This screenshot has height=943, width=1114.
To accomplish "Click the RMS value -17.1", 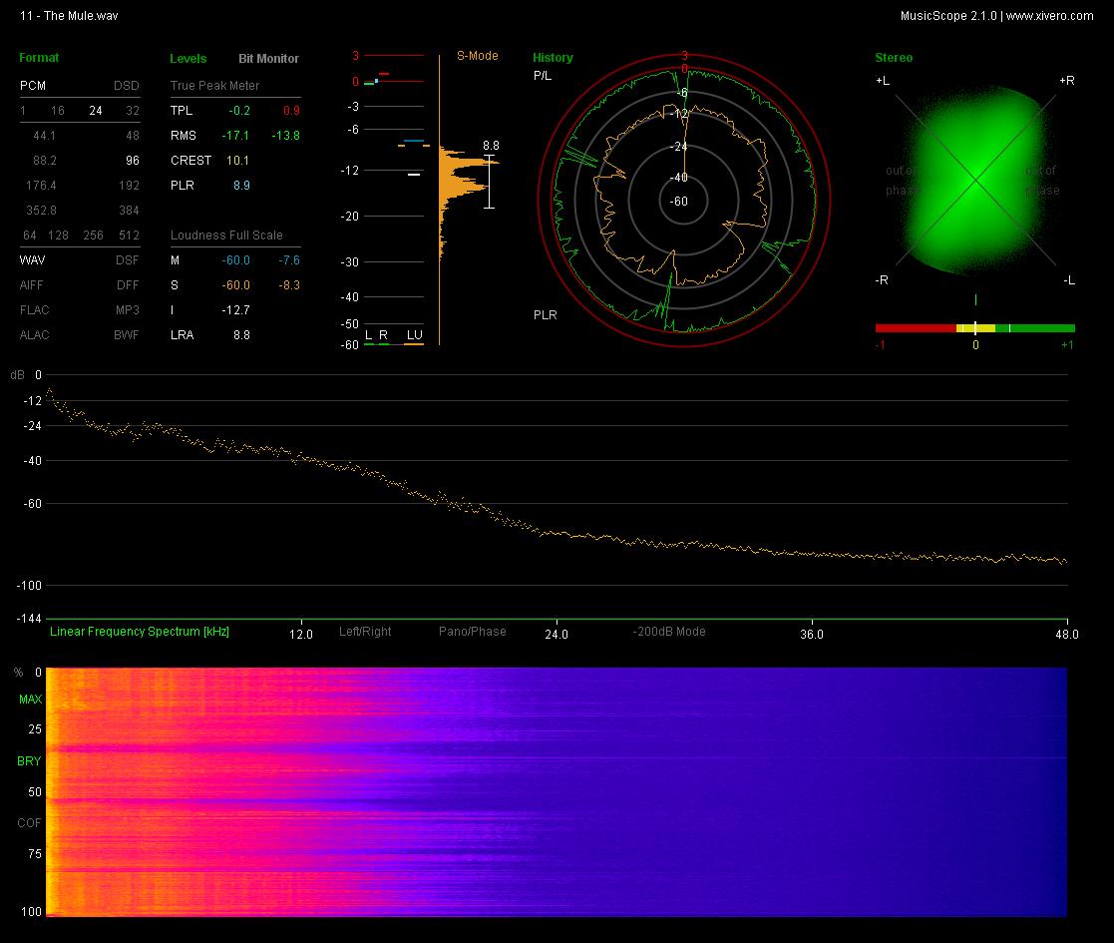I will [x=235, y=135].
